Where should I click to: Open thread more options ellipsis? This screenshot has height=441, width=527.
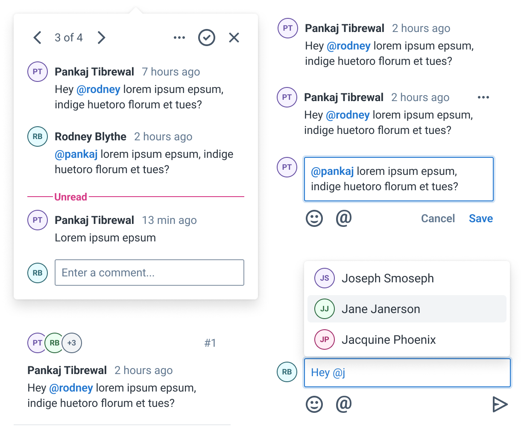point(179,38)
